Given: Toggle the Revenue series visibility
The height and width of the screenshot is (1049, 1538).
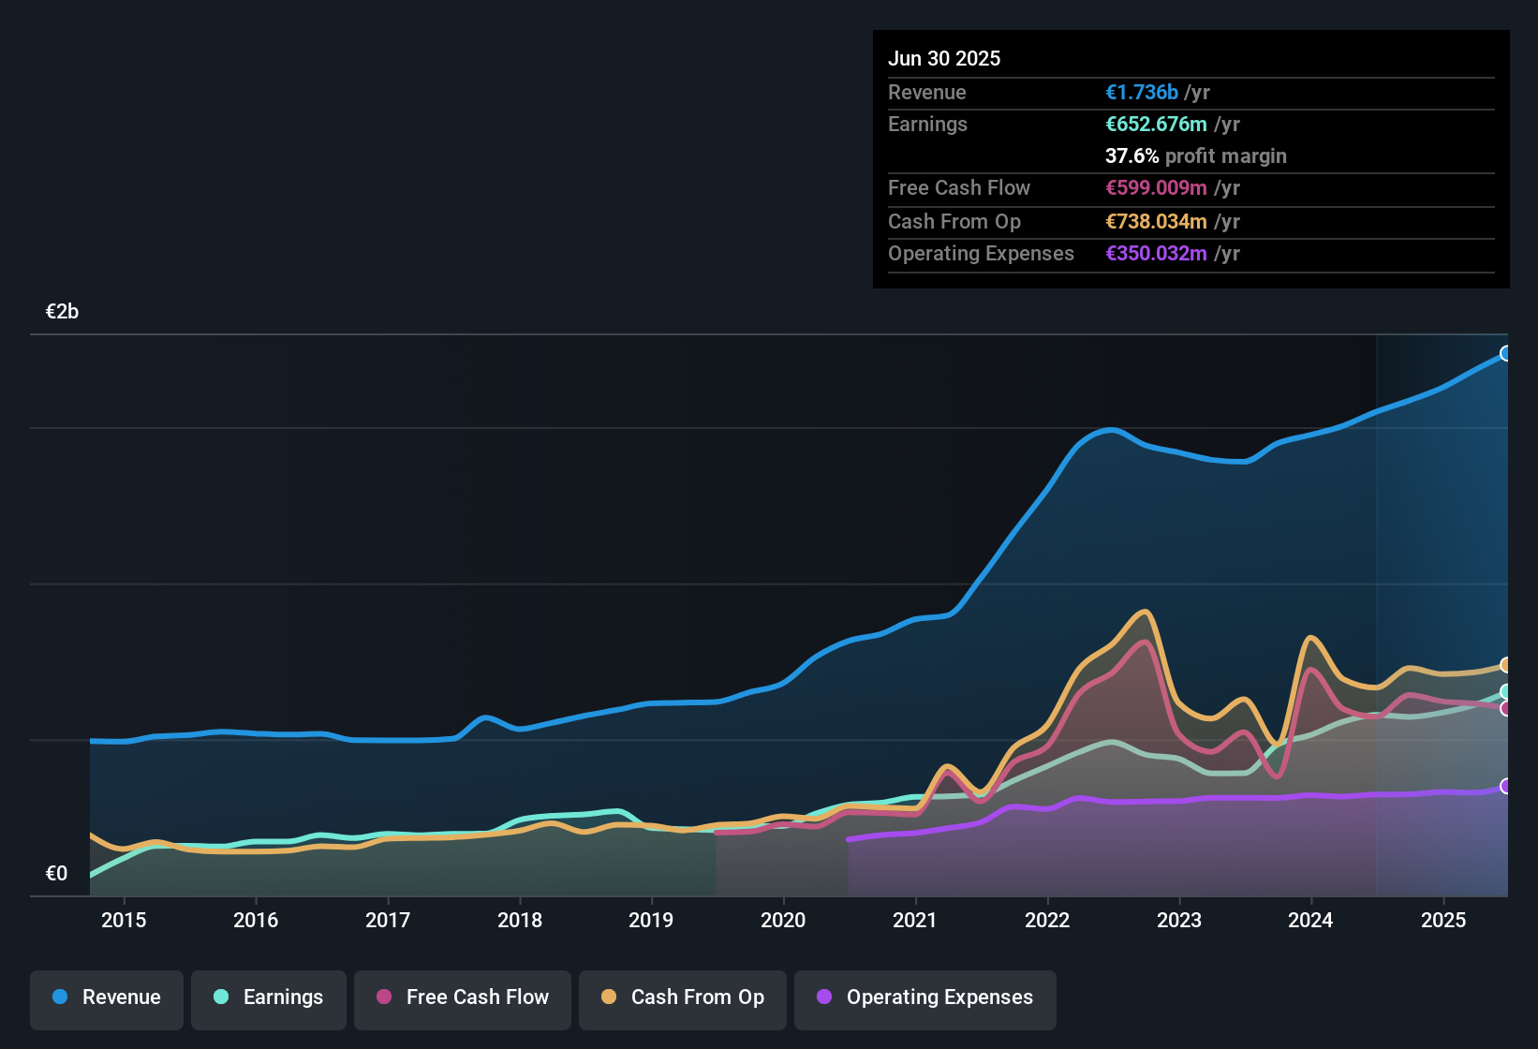Looking at the screenshot, I should coord(106,998).
